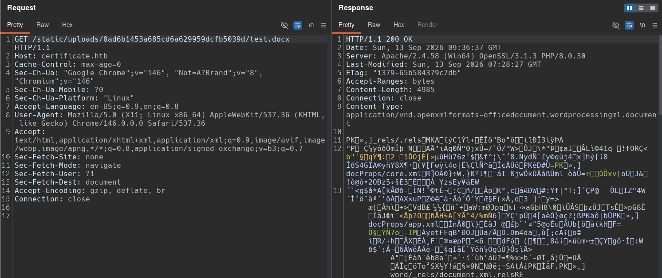662x278 pixels.
Task: Click 'Content-Length: 4985' response header
Action: pyautogui.click(x=390, y=90)
